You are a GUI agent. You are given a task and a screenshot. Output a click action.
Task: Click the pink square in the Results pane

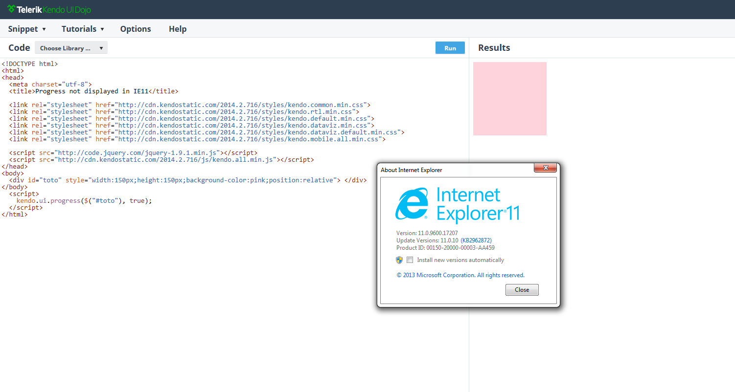click(510, 99)
